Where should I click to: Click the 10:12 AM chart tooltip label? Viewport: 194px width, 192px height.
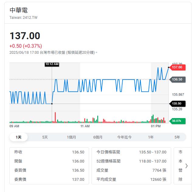pos(52,64)
